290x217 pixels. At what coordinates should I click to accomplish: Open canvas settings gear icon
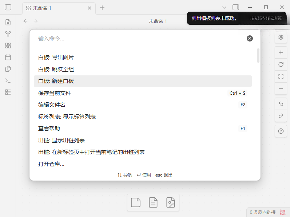coord(281,37)
